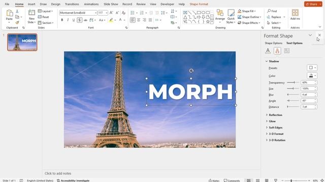The width and height of the screenshot is (325, 182).
Task: Select the Textbox options icon
Action: tap(286, 51)
